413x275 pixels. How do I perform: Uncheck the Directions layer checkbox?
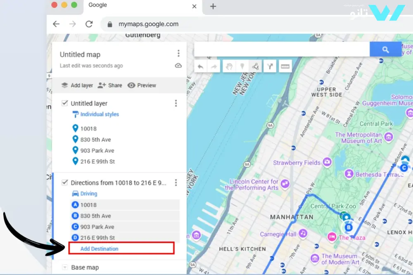[64, 183]
